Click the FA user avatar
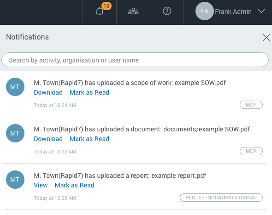The image size is (272, 215). (205, 11)
